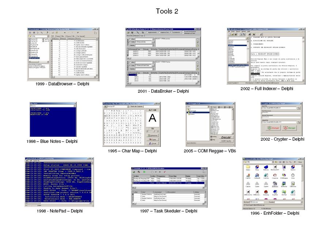The width and height of the screenshot is (329, 233).
Task: Click the open folder icon in DataBroker toolbar
Action: point(128,32)
